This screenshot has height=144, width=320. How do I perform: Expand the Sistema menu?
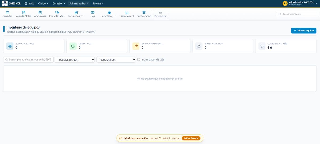[x=98, y=3]
